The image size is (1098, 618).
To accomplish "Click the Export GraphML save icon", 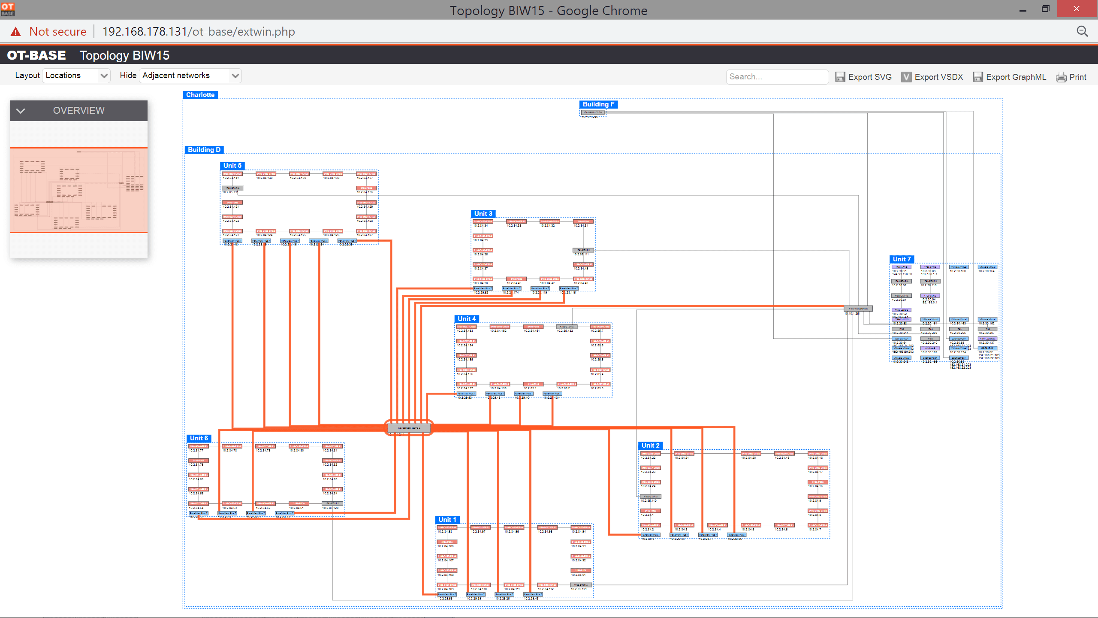I will [977, 77].
